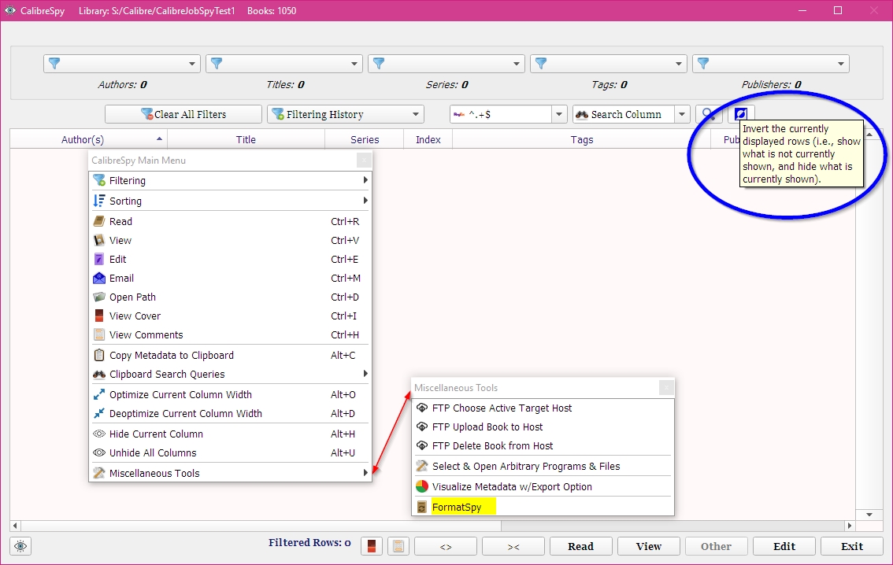Click the horizontal scrollbar left arrow
Screen dimensions: 893x565
tap(16, 526)
